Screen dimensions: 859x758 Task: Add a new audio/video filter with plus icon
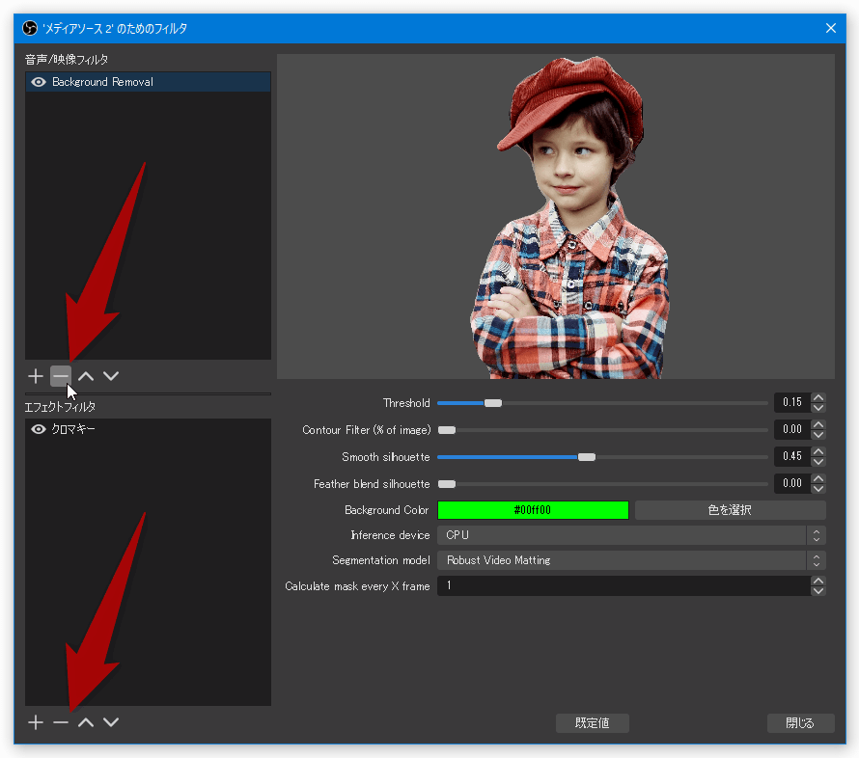(36, 376)
